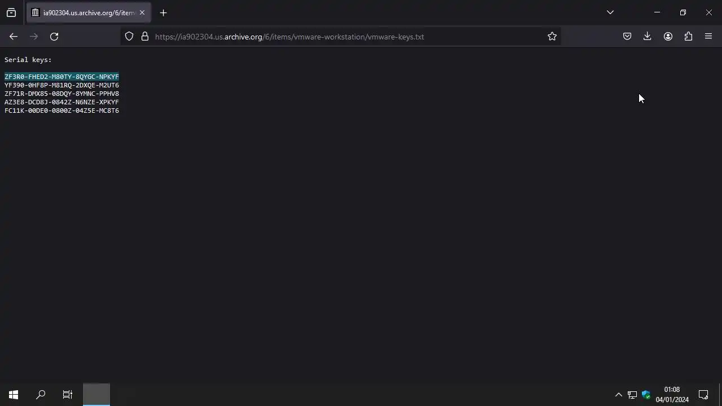Click the 'Serial keys:' heading text
The height and width of the screenshot is (406, 722).
click(x=28, y=60)
